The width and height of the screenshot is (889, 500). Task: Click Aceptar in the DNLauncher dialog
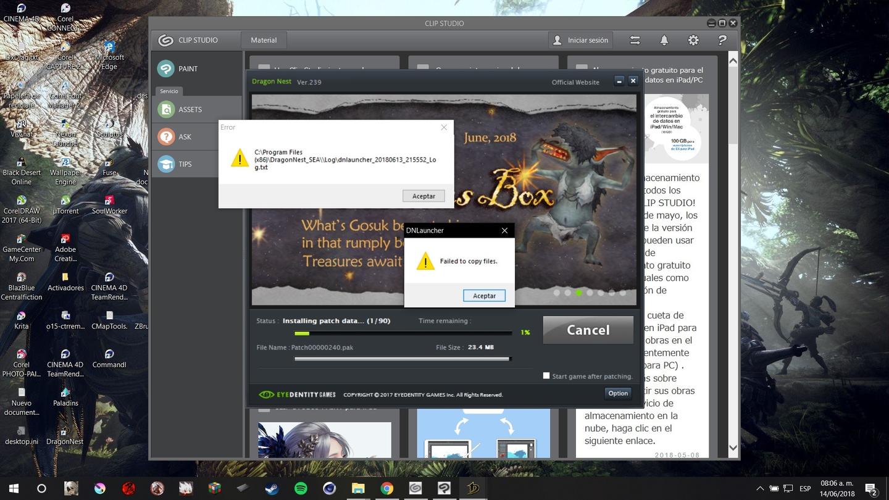(484, 296)
